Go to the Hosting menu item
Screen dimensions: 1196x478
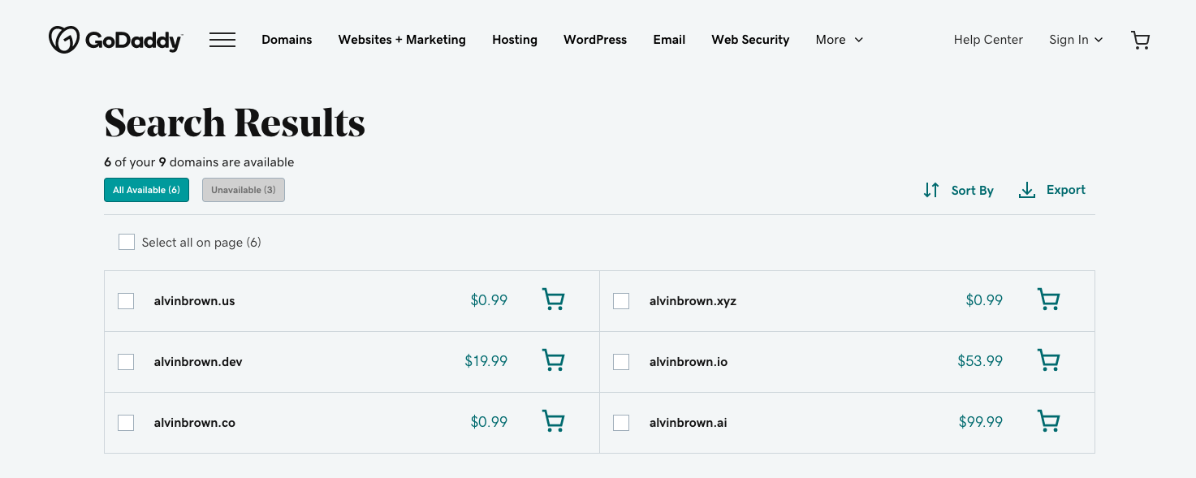click(514, 40)
